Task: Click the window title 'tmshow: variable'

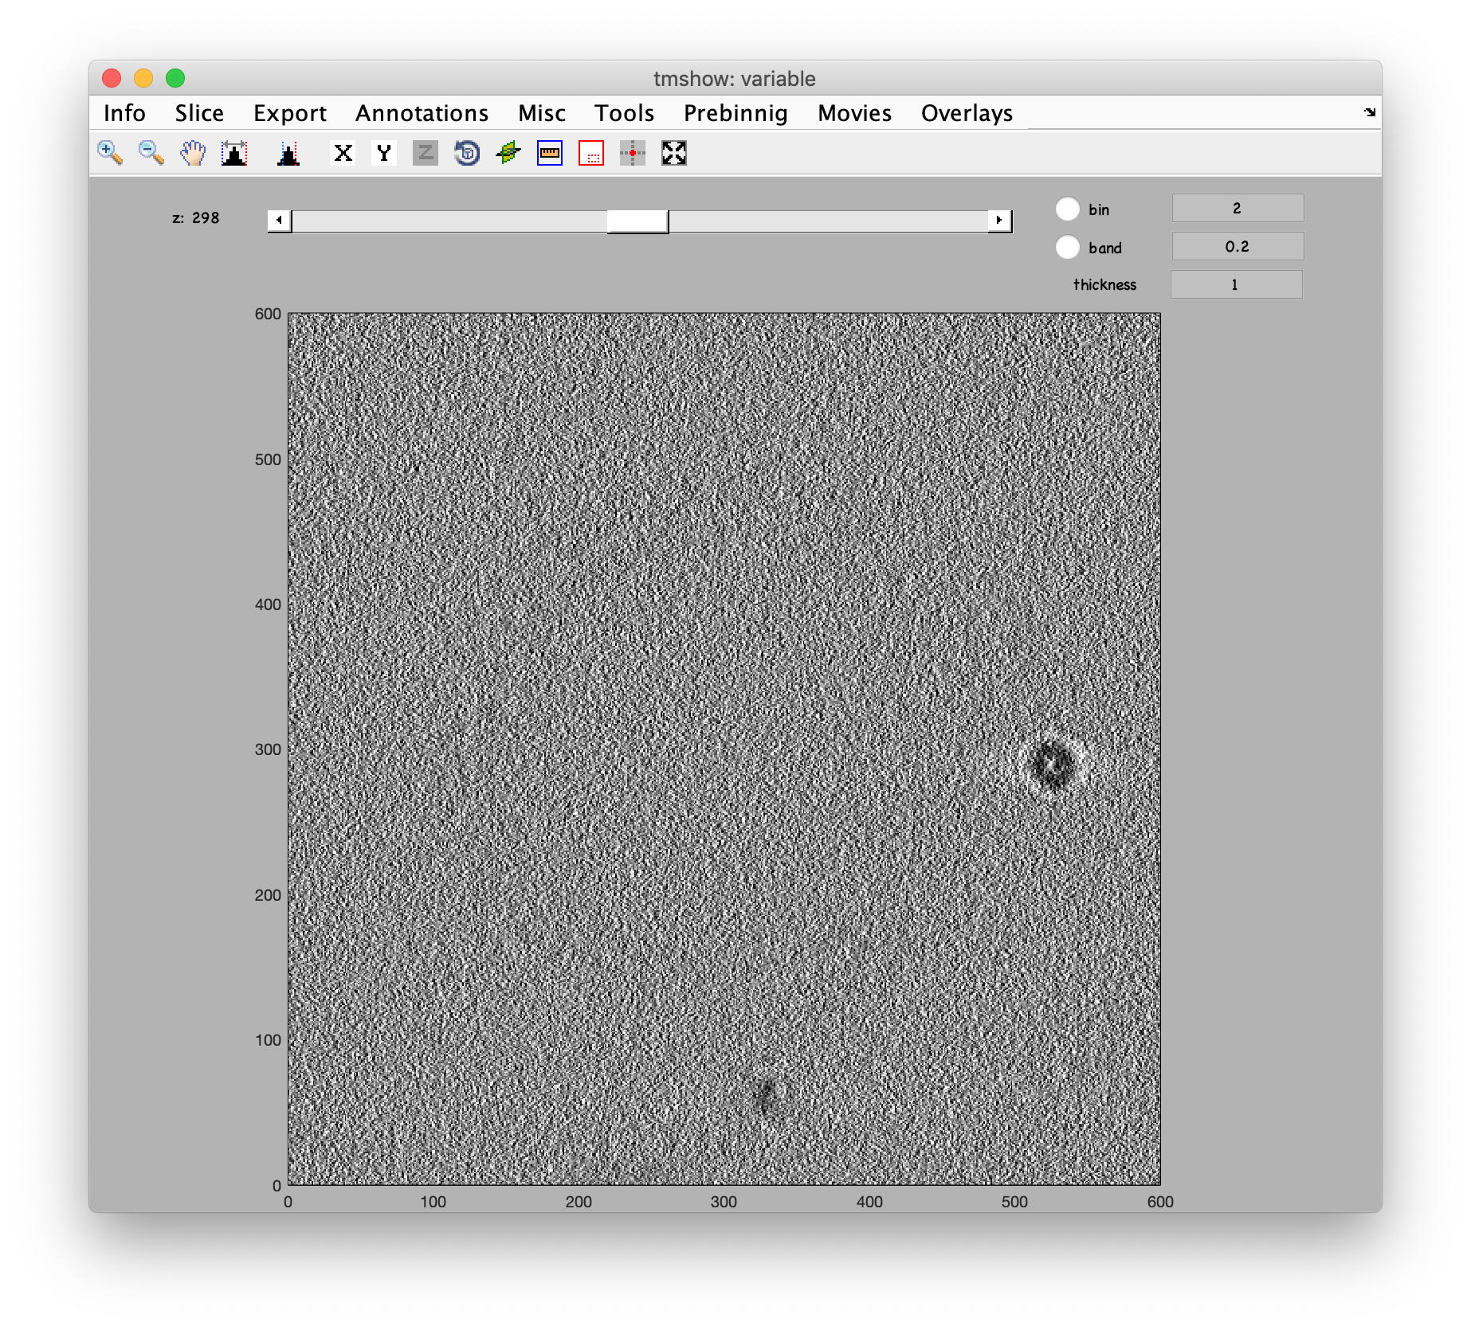Action: 735,79
